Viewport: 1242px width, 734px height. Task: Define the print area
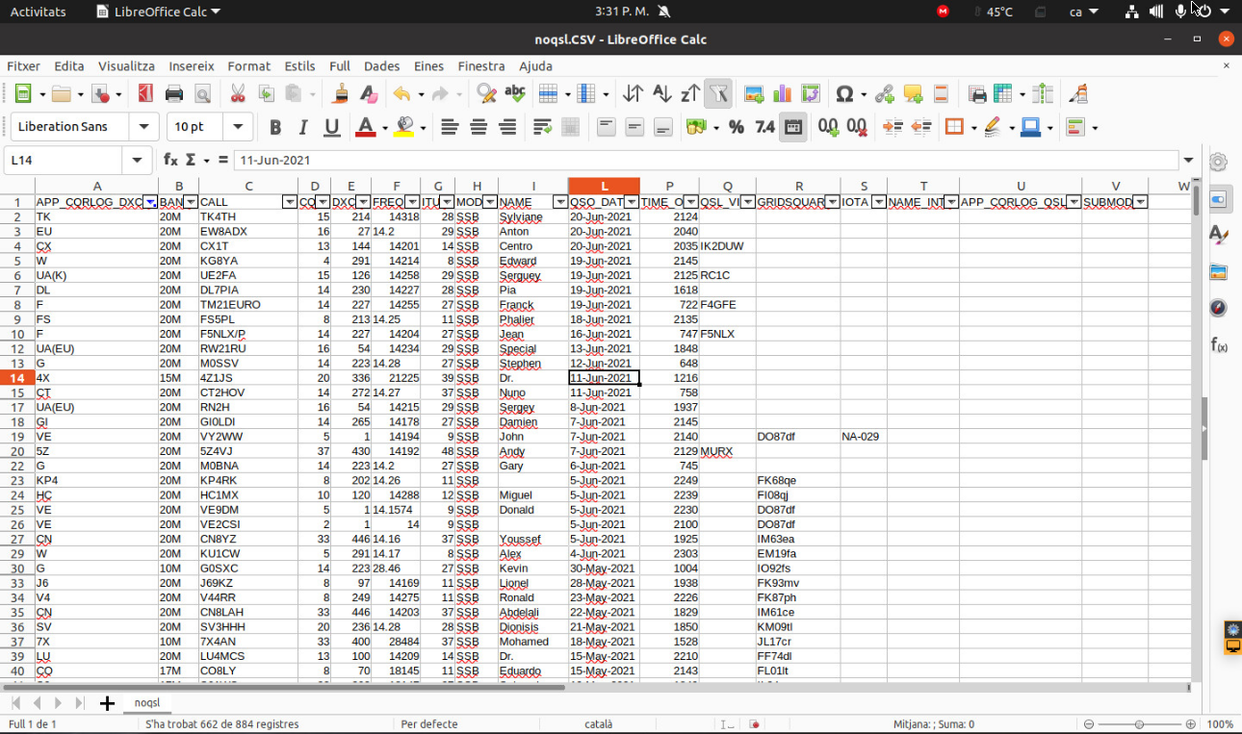pos(978,93)
